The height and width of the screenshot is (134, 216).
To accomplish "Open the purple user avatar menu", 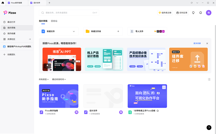I will 208,13.
